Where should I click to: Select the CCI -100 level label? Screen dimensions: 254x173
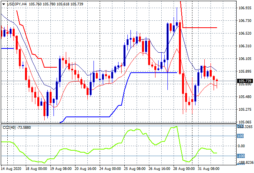coord(241,156)
